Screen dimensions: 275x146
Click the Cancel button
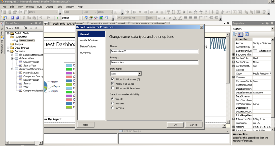(x=193, y=125)
